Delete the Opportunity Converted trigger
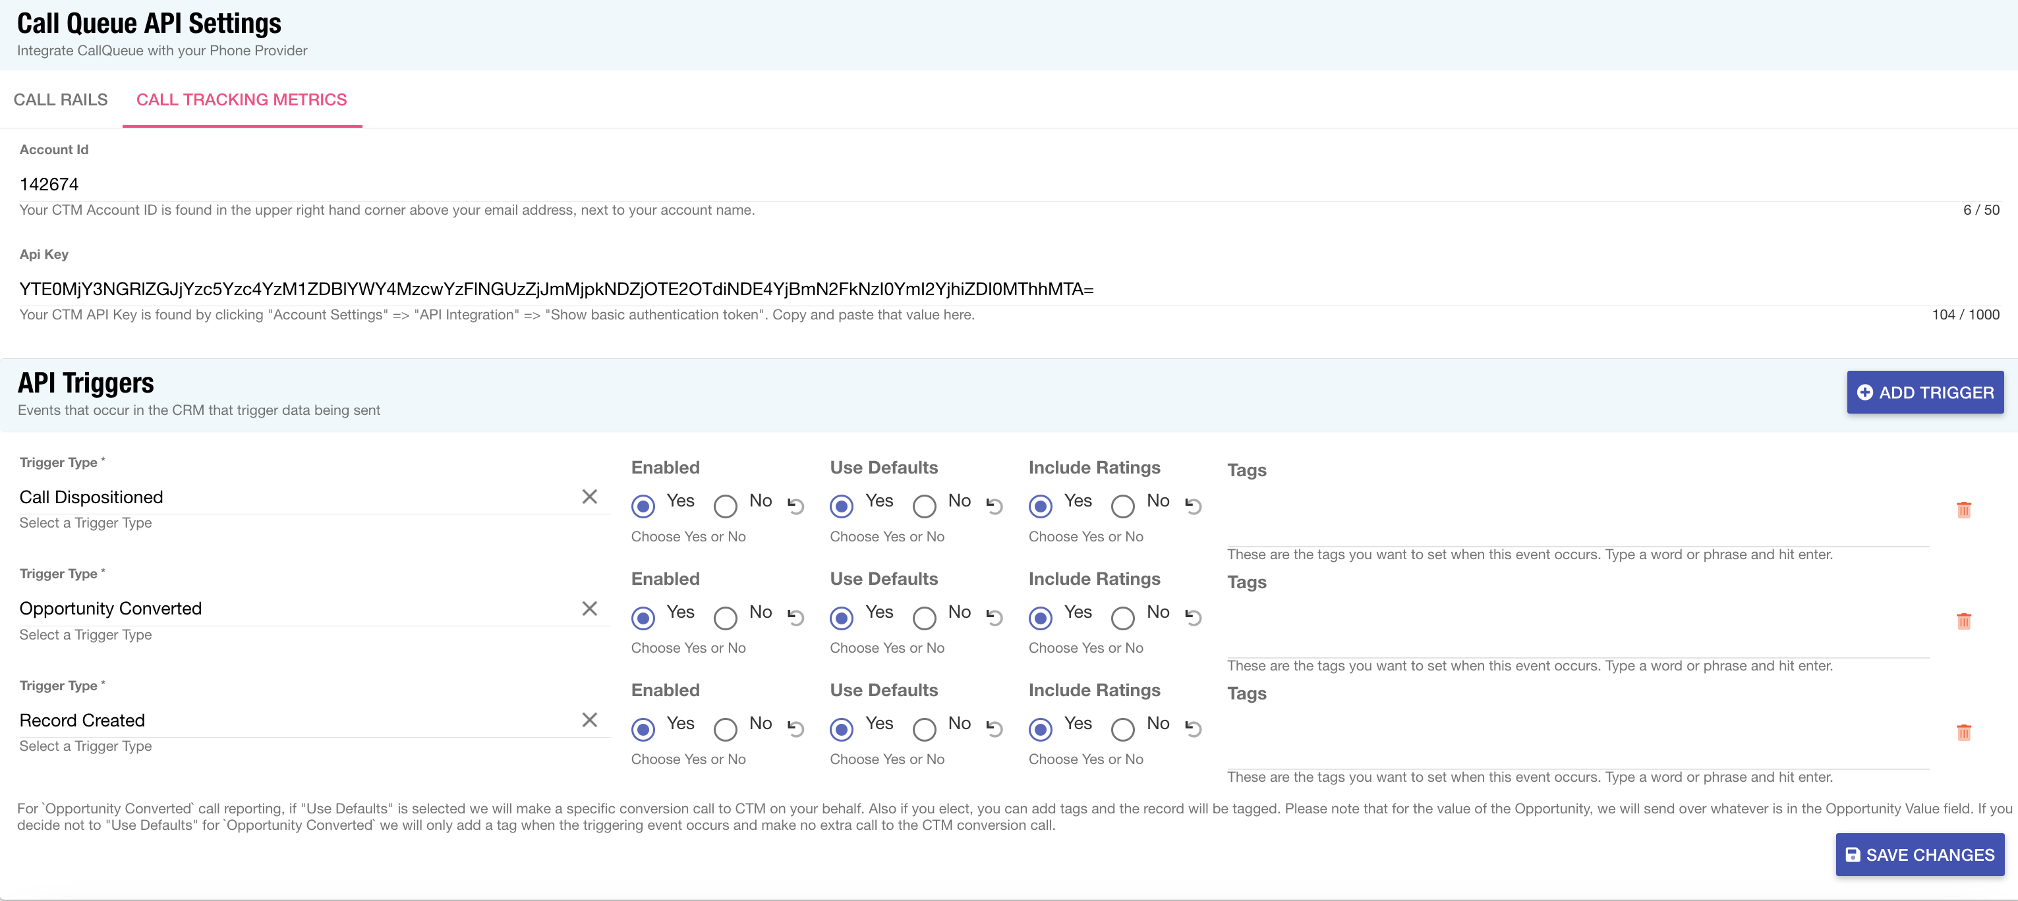 tap(1964, 621)
